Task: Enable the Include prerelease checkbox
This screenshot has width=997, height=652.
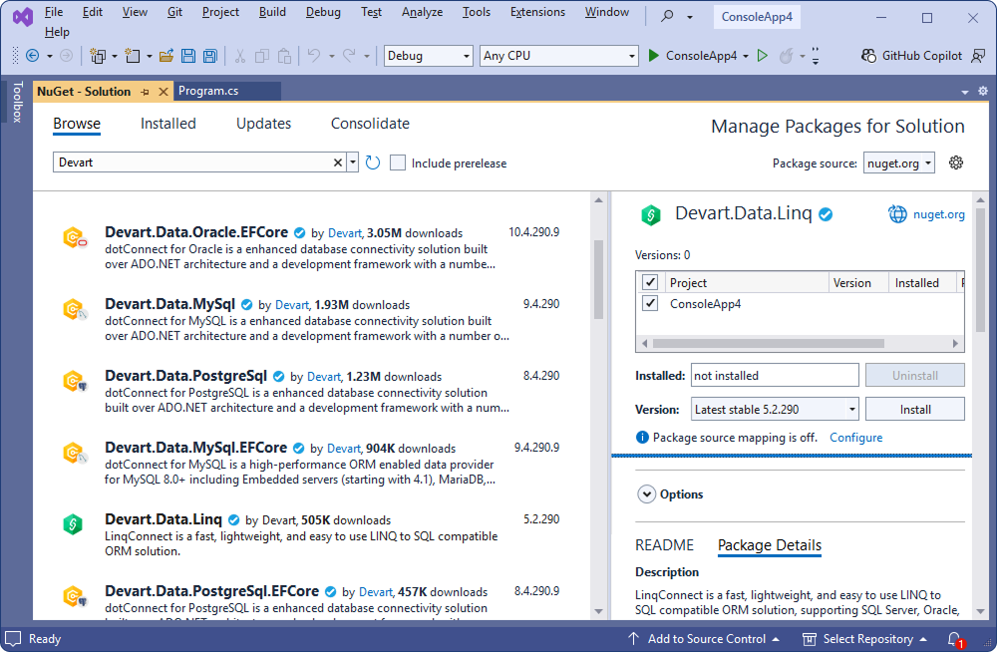Action: tap(398, 161)
